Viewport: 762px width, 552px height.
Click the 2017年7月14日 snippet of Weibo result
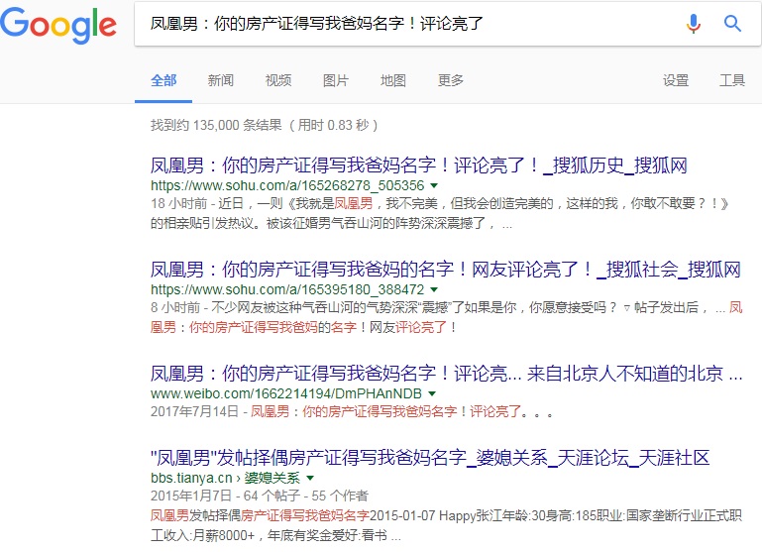(352, 412)
